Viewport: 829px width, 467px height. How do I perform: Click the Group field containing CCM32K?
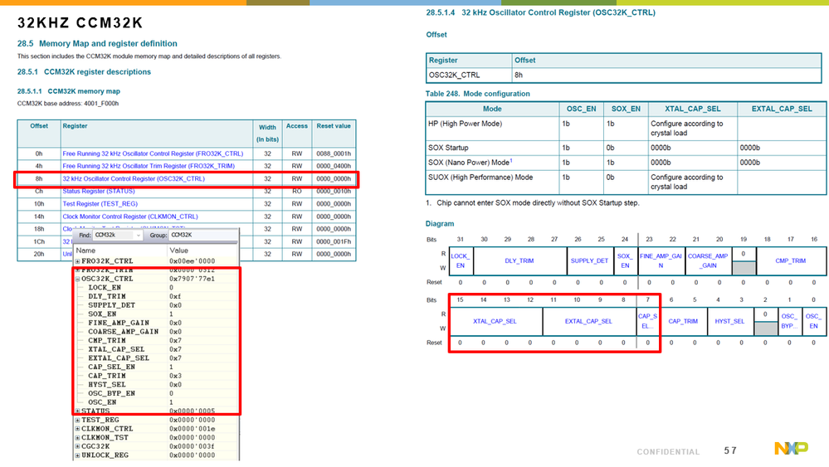[203, 235]
